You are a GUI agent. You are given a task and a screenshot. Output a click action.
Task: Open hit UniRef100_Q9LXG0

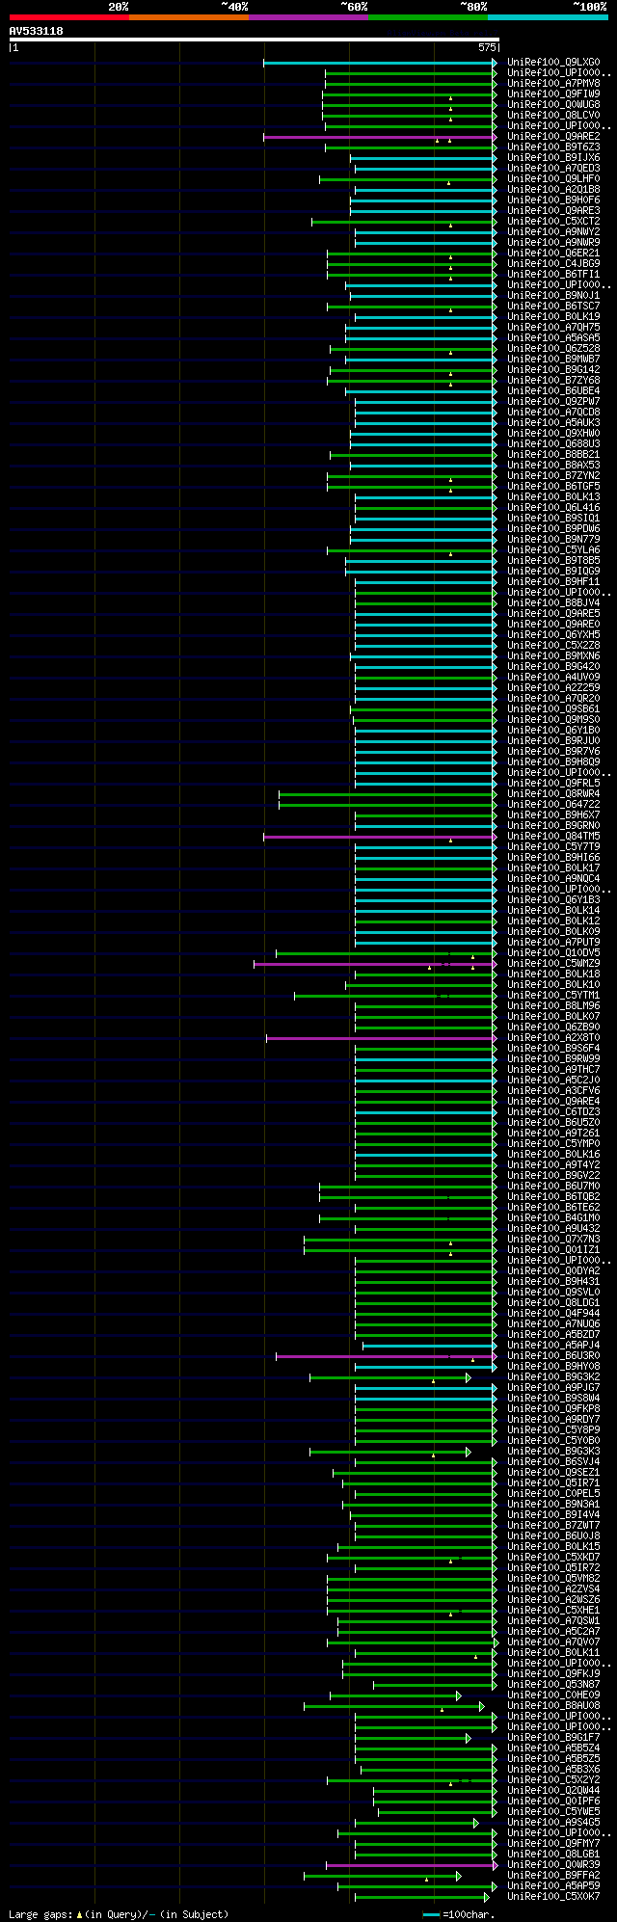[553, 63]
